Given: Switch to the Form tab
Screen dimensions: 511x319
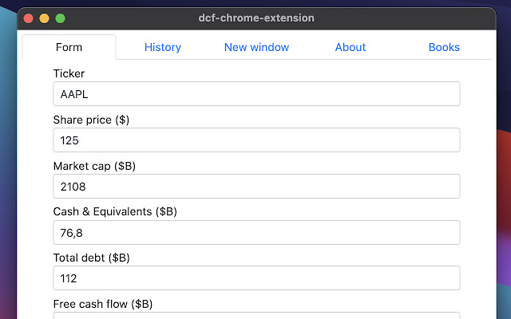Looking at the screenshot, I should tap(69, 47).
